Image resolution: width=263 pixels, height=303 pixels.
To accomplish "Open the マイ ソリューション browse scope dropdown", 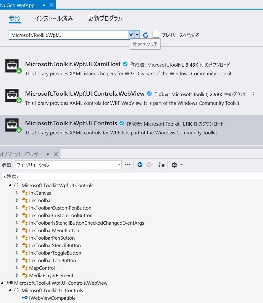I will 119,165.
